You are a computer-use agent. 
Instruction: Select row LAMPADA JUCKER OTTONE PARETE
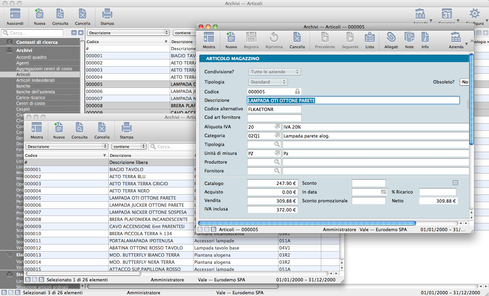tap(147, 205)
